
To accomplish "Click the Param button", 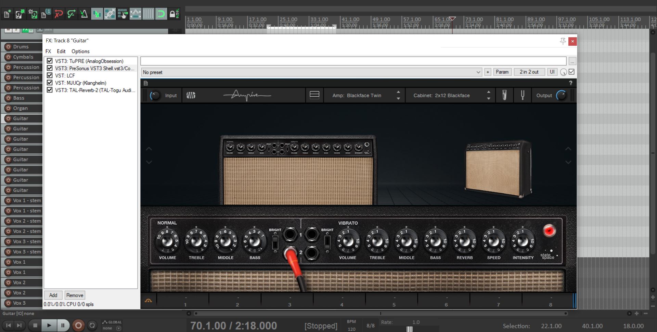I will [502, 72].
